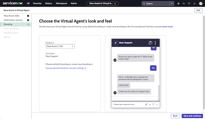Open the chat preview three-dot menu
Screen dimensions: 205x119
click(155, 43)
